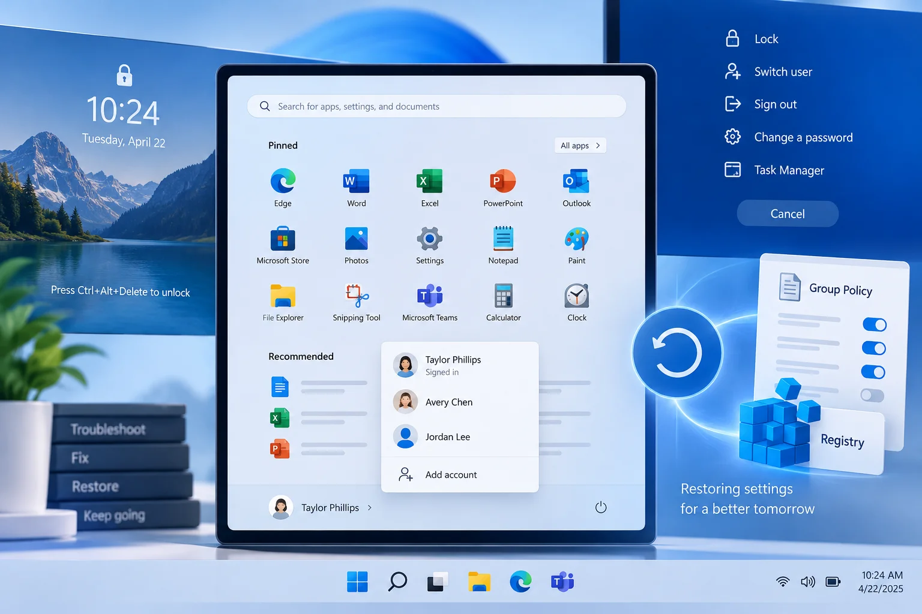Open the volume control in system tray
Screen dimensions: 922x614
(808, 582)
